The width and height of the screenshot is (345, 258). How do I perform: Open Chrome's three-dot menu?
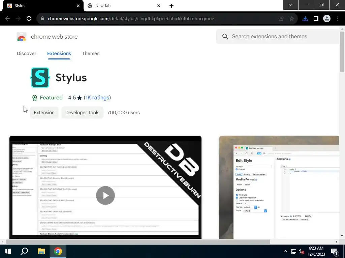point(338,19)
